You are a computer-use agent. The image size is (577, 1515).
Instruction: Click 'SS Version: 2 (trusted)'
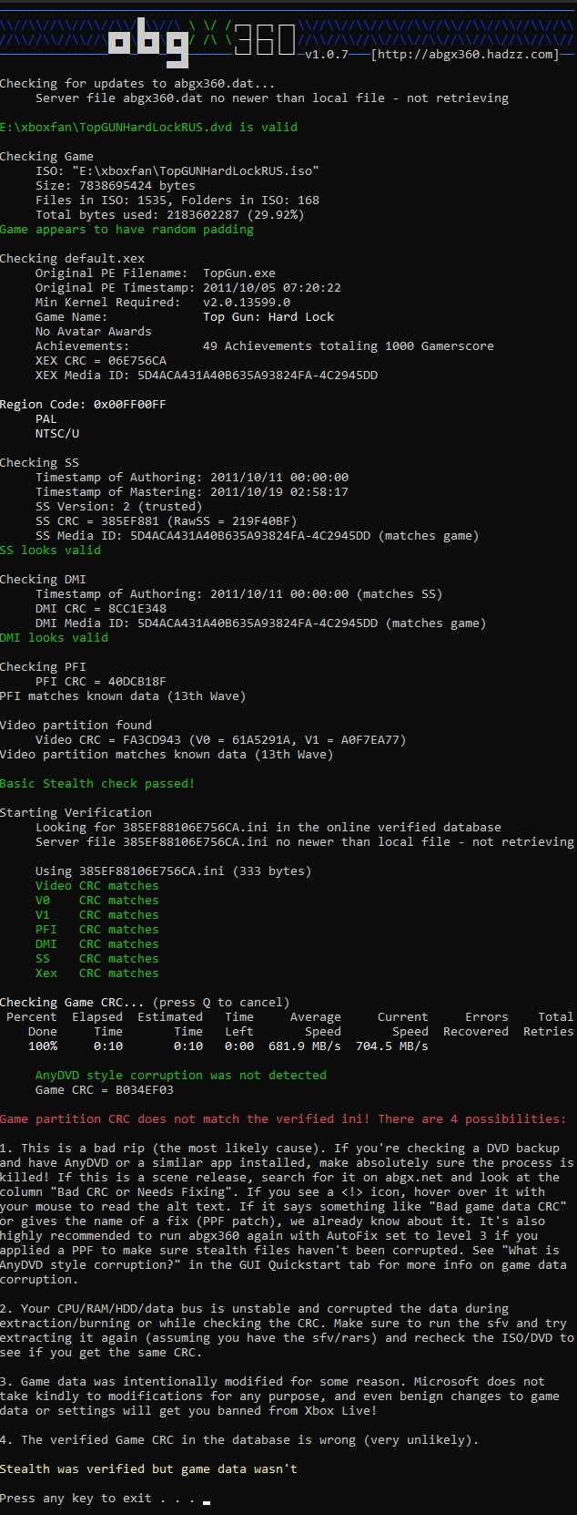tap(119, 507)
